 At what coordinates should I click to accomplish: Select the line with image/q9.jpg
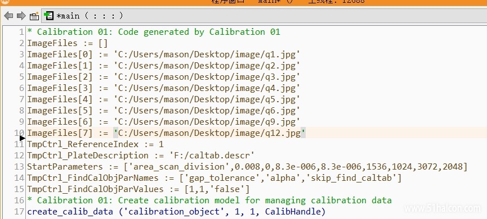163,122
